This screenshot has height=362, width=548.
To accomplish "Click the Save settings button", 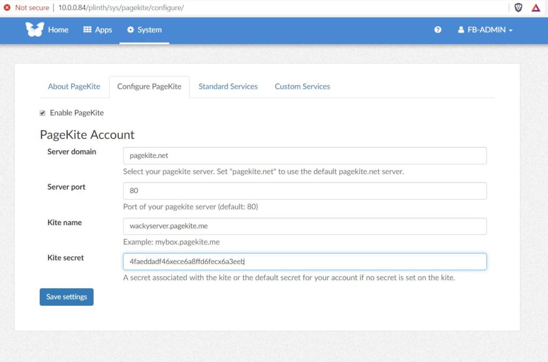I will pos(66,297).
